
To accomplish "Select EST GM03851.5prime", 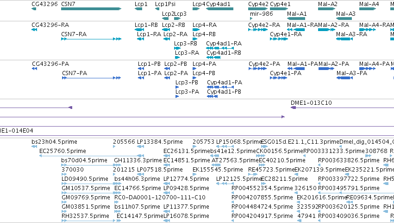I will click(86, 207).
